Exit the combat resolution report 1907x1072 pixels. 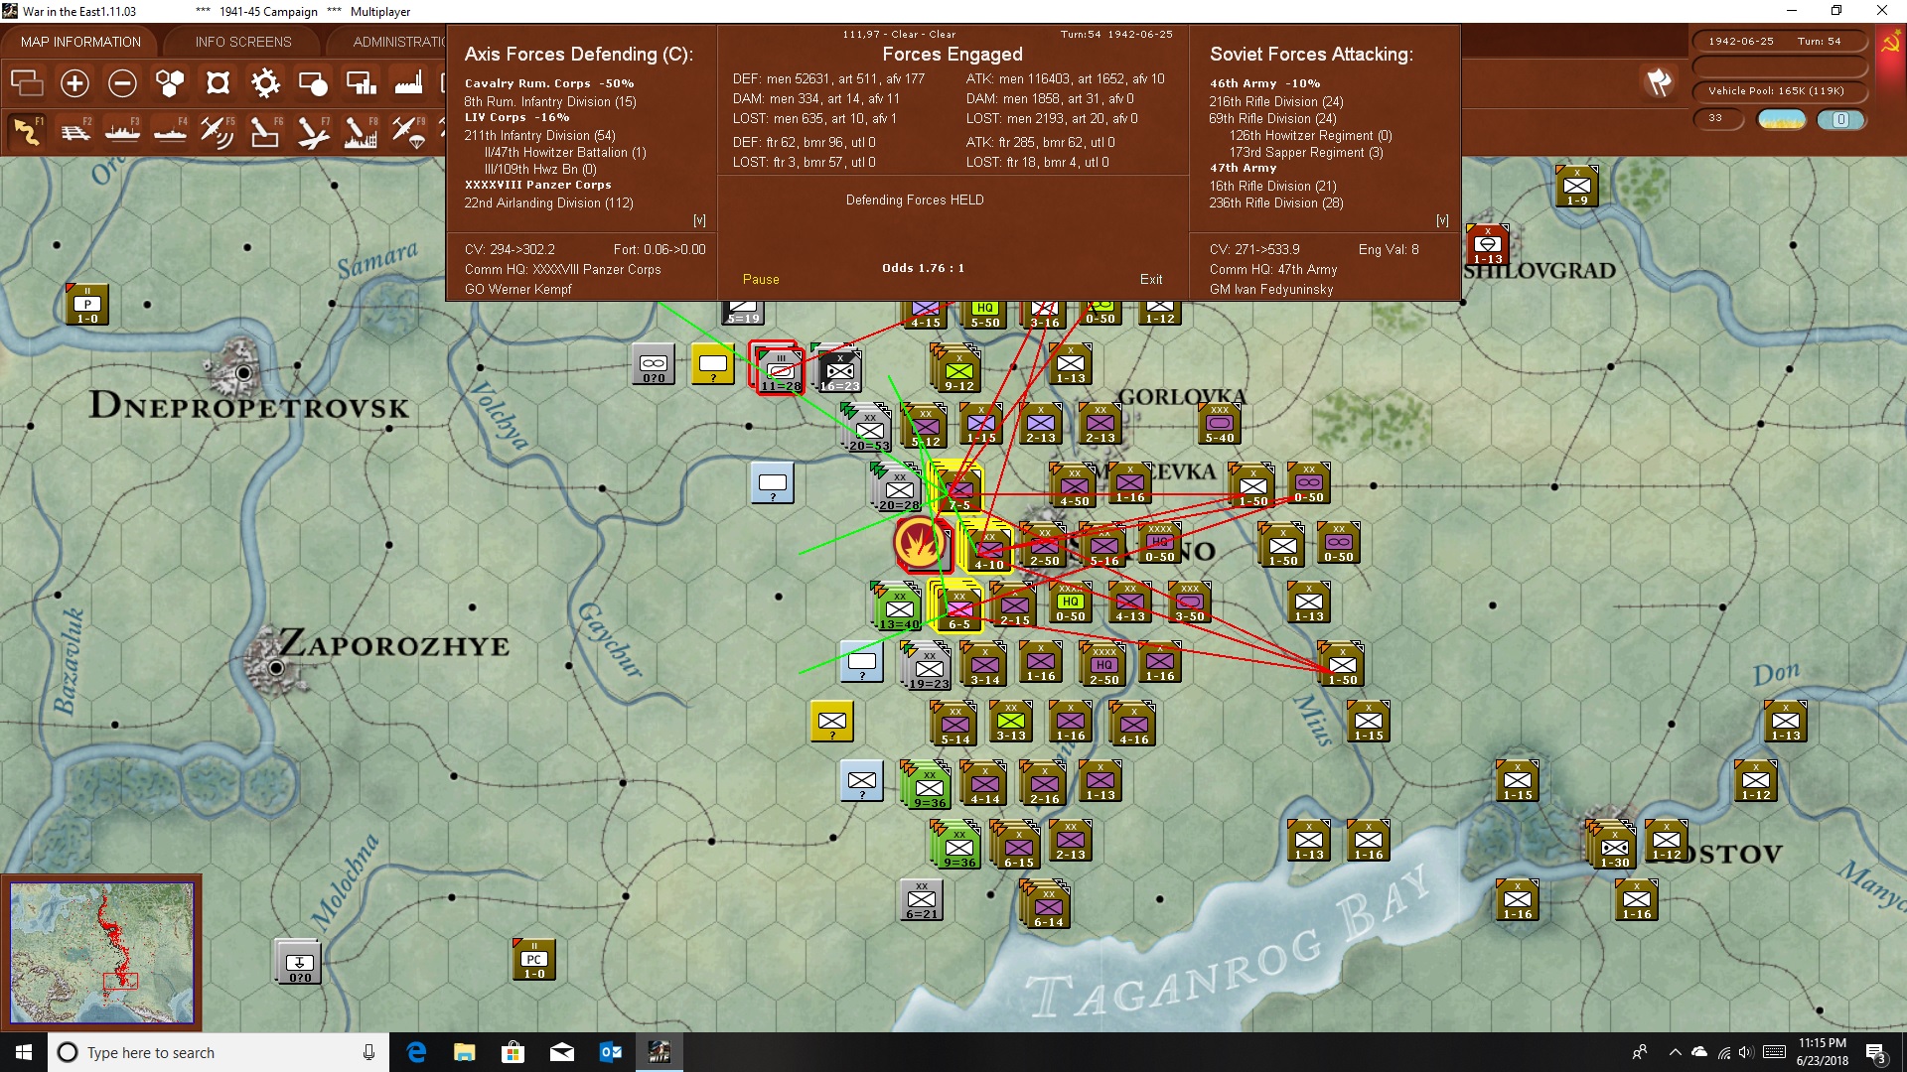(1151, 280)
